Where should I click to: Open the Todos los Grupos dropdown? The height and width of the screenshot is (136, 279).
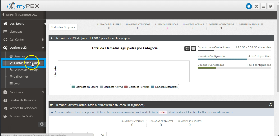63,27
